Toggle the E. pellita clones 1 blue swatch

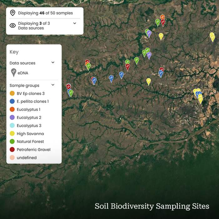pos(12,101)
